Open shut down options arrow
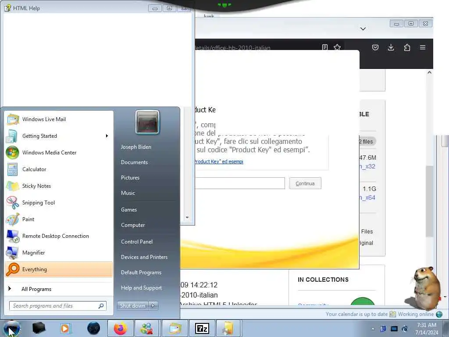Image resolution: width=449 pixels, height=337 pixels. (153, 306)
